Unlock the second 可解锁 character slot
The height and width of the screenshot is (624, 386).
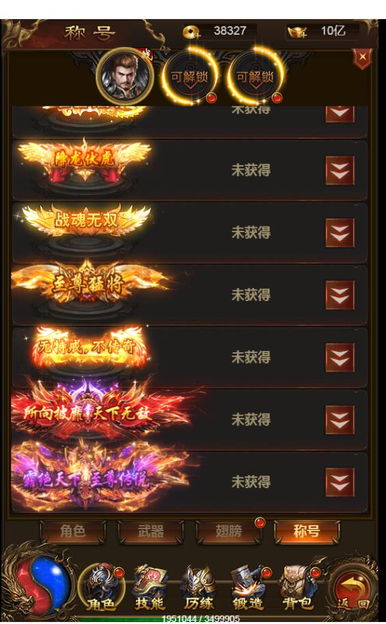[256, 76]
